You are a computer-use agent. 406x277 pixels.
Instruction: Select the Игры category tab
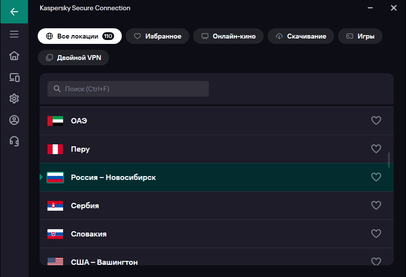[360, 36]
